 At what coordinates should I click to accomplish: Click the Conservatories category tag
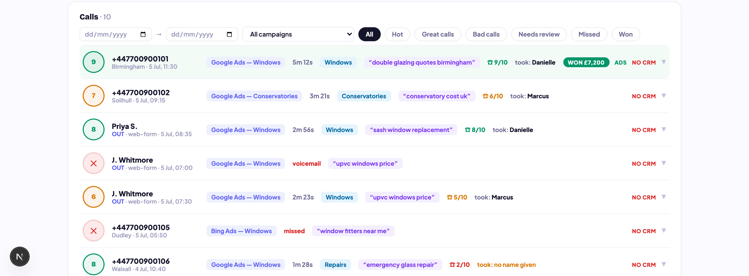coord(364,96)
